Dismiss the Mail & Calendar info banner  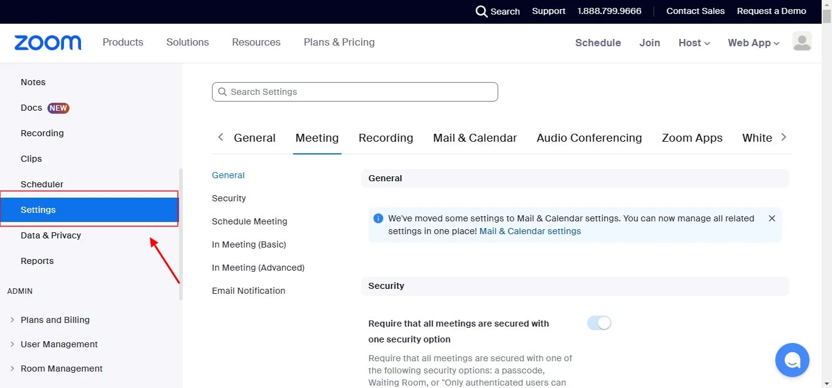click(772, 218)
